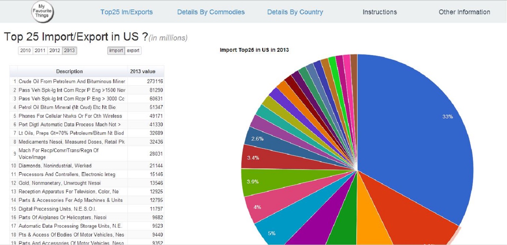507x245 pixels.
Task: Select the Phones For Cellular Ntwks row description
Action: pos(73,116)
